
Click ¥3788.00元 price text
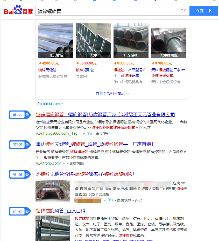coord(162,63)
